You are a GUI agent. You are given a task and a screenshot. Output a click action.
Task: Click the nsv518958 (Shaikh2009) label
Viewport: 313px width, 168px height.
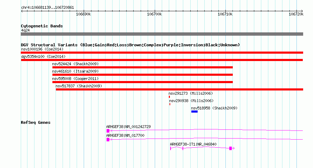[x=214, y=108]
